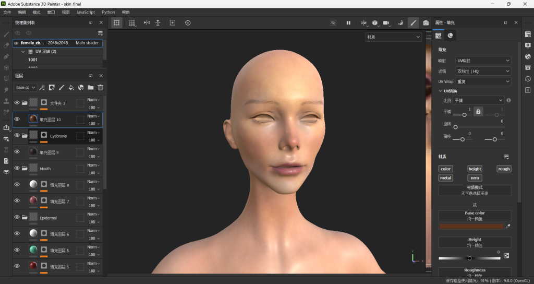Open the 窗口 menu

click(x=51, y=13)
